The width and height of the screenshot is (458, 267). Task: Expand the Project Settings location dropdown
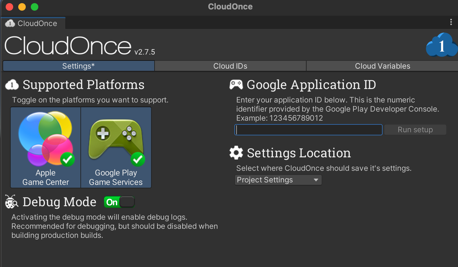(x=278, y=180)
